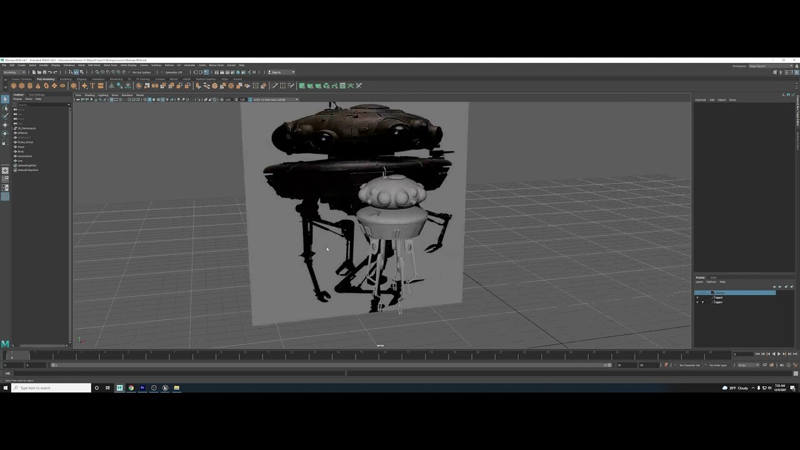Open the Mesh Tools menu
The width and height of the screenshot is (800, 450).
111,64
